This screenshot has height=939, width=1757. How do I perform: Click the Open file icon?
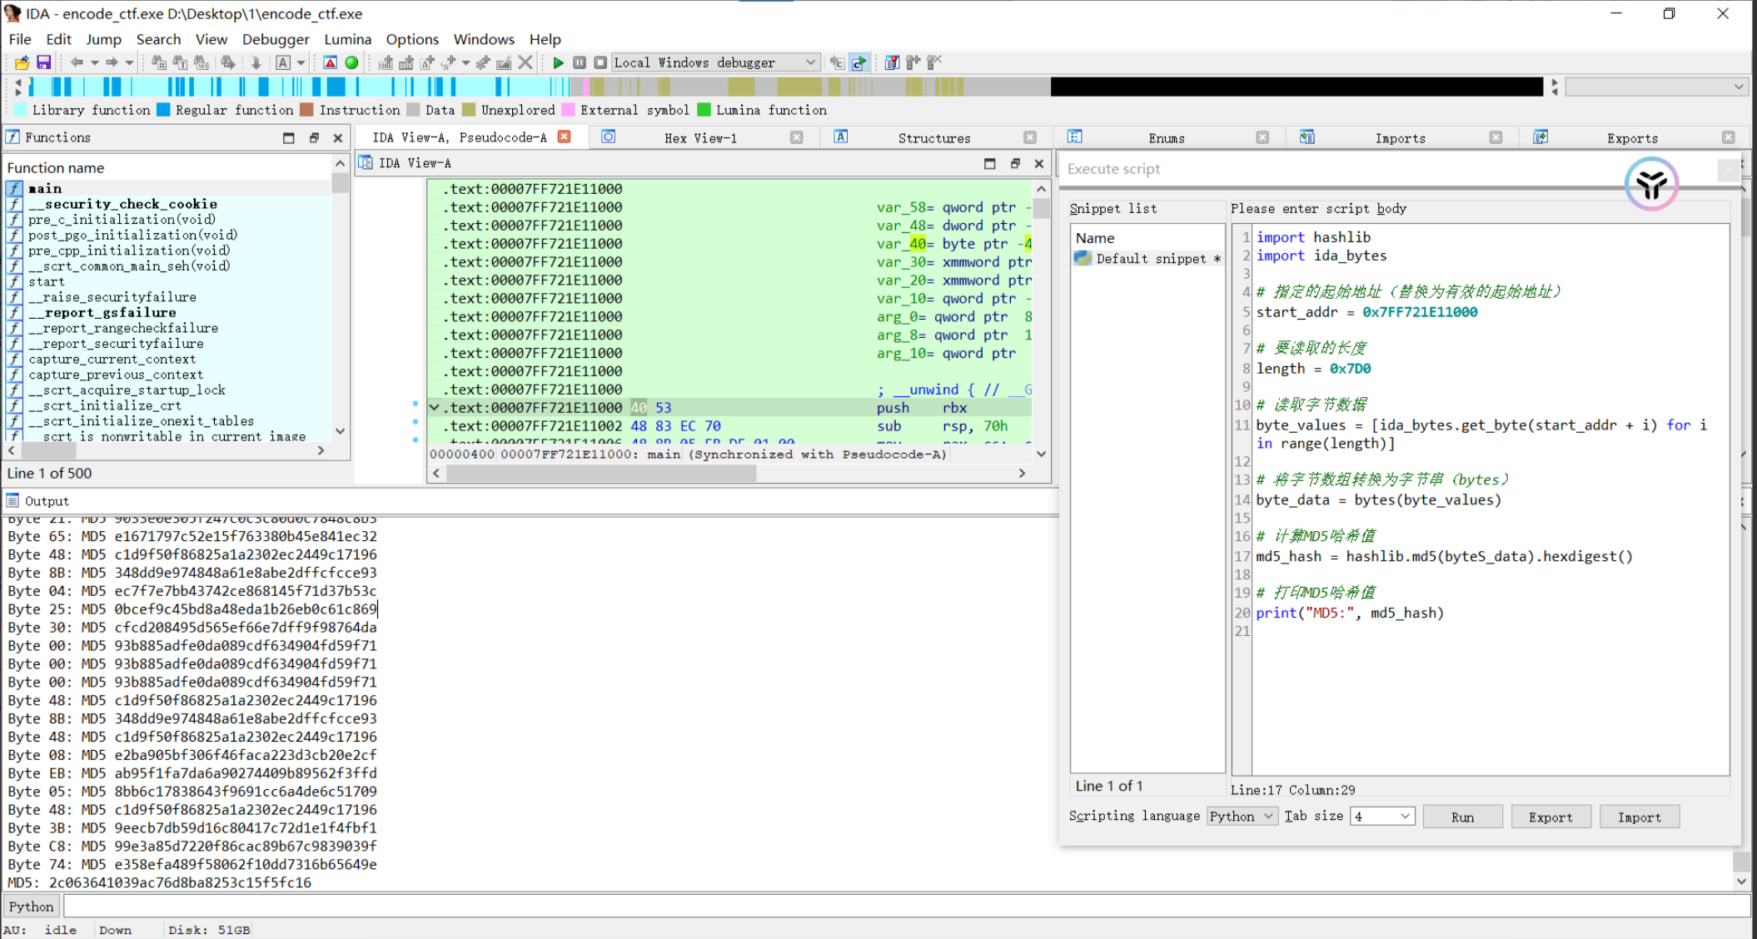[22, 62]
